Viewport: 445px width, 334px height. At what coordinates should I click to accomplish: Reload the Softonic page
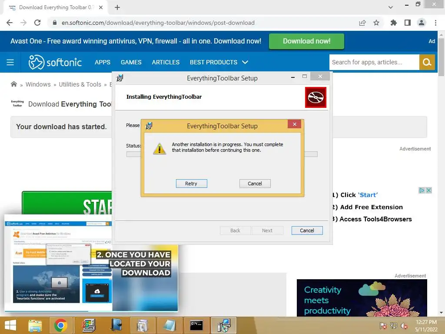click(x=37, y=23)
